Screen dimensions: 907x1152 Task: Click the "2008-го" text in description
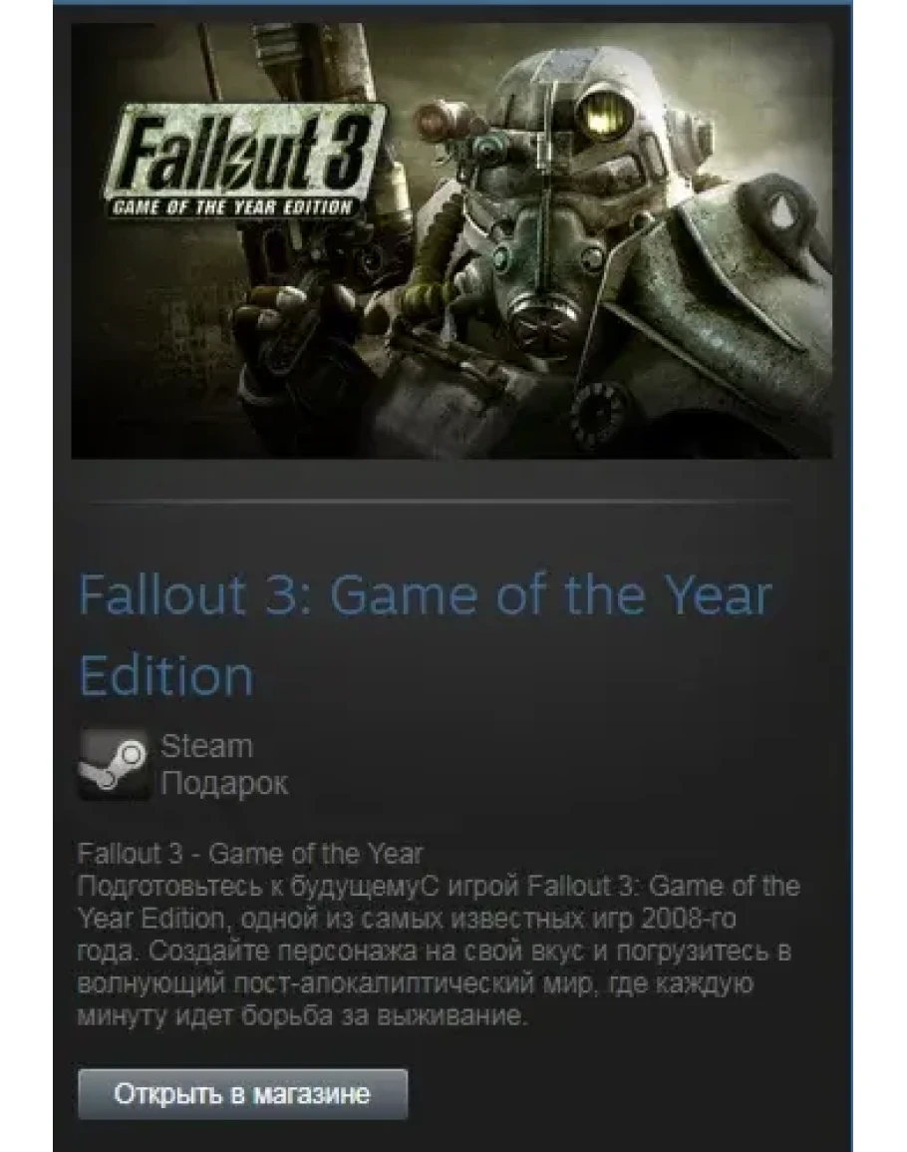point(688,919)
